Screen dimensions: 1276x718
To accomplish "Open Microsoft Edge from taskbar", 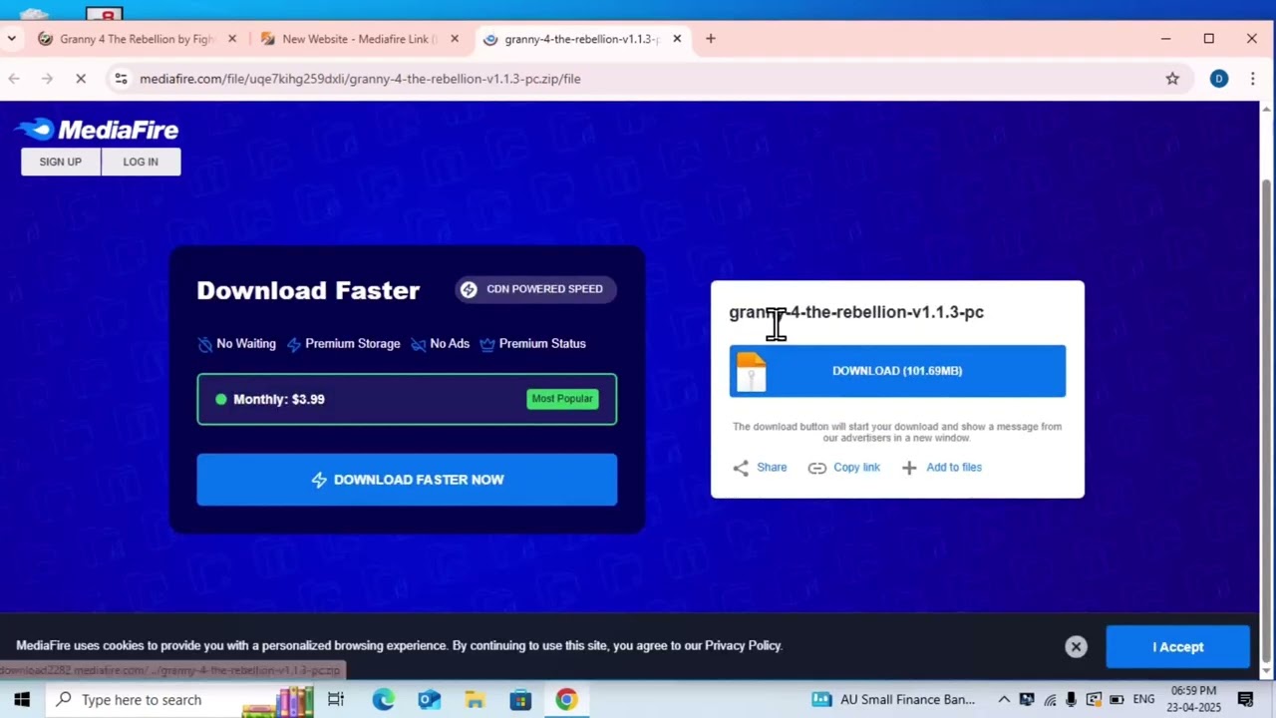I will point(383,699).
